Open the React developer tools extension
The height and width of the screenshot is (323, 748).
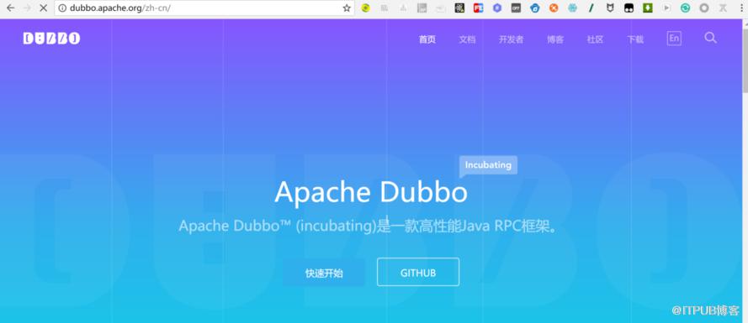click(x=459, y=8)
